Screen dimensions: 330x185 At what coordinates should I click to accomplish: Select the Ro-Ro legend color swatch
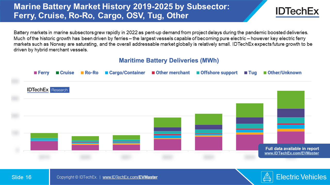pos(82,73)
